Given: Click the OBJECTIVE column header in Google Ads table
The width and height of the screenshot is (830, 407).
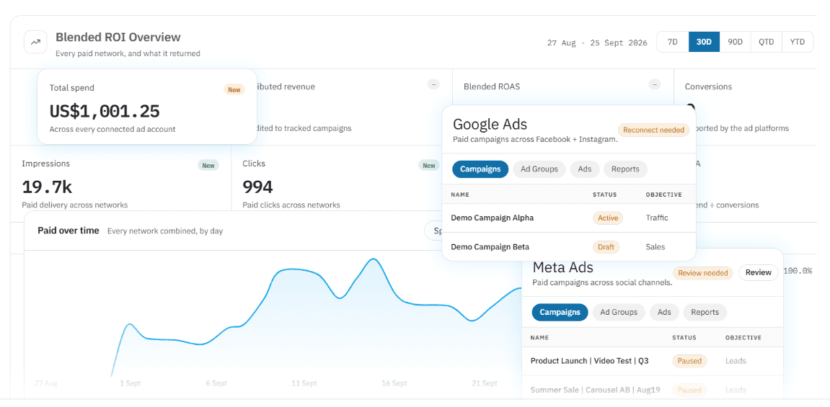Looking at the screenshot, I should pyautogui.click(x=664, y=194).
